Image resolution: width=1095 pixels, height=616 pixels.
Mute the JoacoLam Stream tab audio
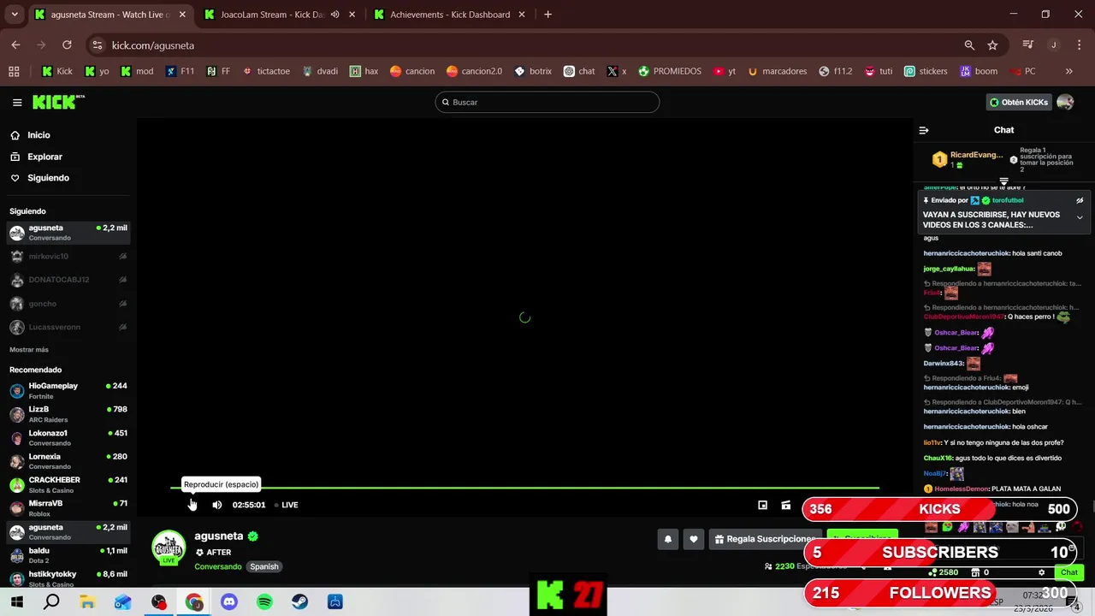click(x=335, y=15)
